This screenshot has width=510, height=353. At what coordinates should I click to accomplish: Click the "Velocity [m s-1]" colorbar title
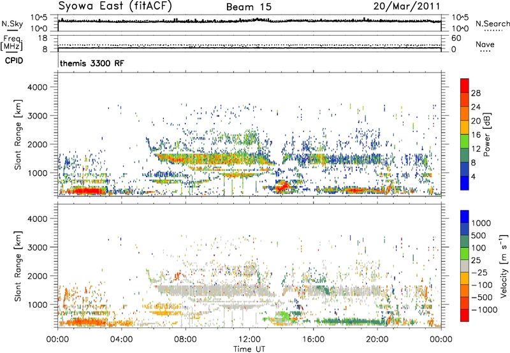click(x=504, y=266)
